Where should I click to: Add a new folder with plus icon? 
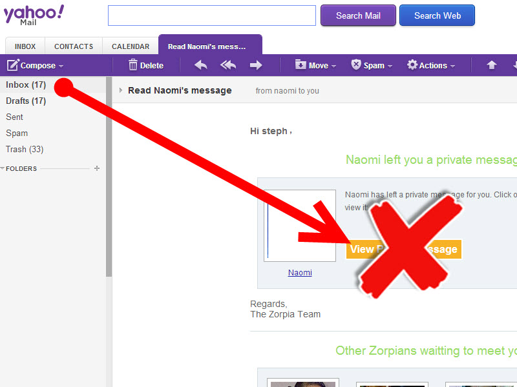point(96,168)
